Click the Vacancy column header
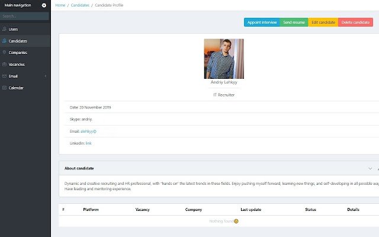The height and width of the screenshot is (237, 379). click(x=143, y=209)
